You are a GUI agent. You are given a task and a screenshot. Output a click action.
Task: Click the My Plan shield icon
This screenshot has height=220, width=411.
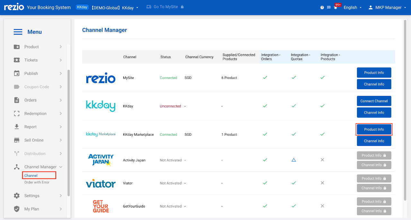click(x=17, y=209)
